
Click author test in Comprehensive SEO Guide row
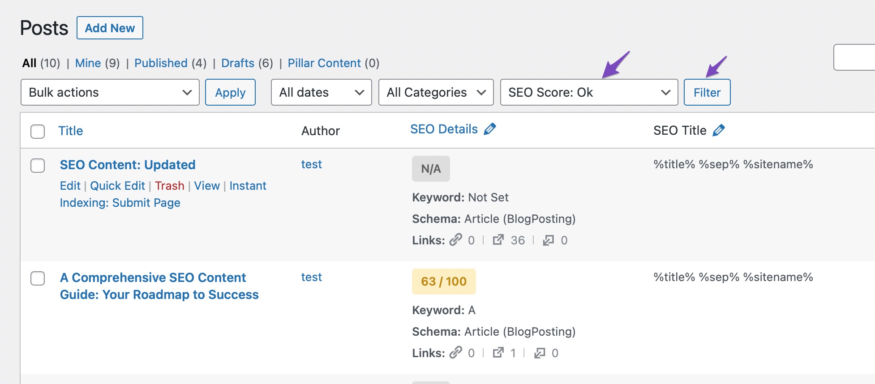tap(311, 277)
